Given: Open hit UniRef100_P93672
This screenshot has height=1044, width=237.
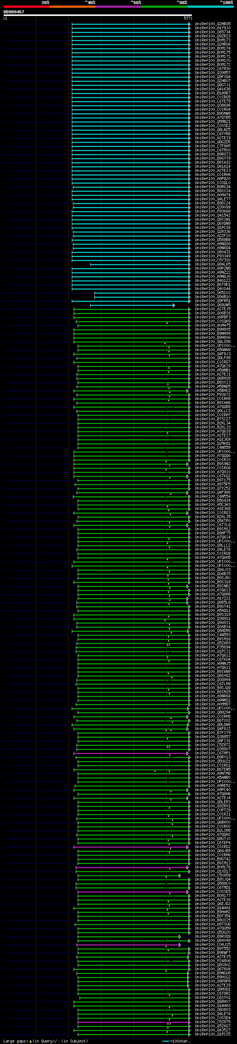Looking at the screenshot, I should 213,395.
